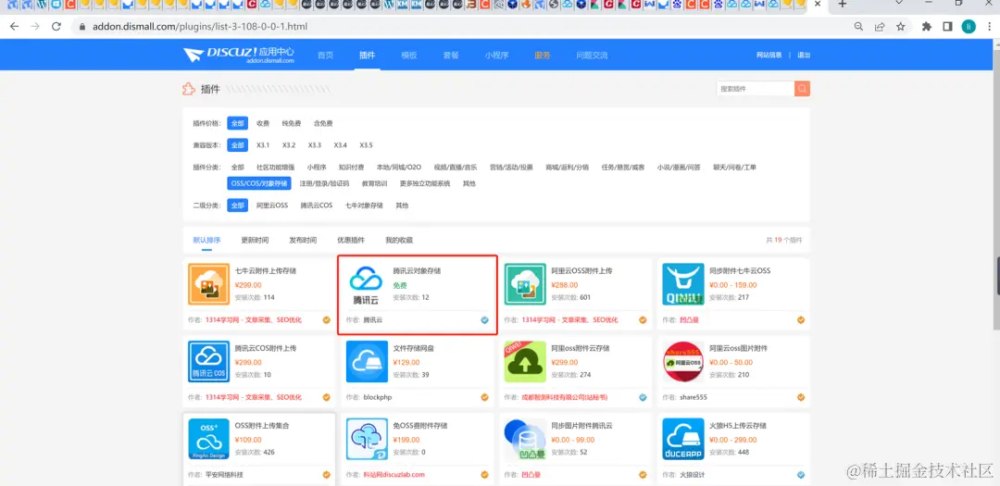
Task: Click the 退出 logout link
Action: click(x=804, y=55)
